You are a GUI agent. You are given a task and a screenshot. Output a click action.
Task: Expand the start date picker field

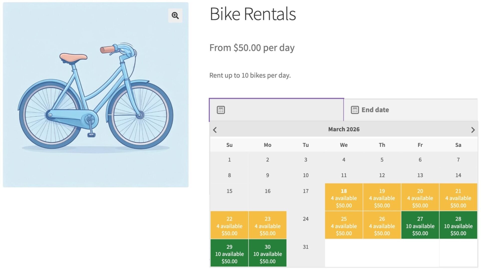pos(276,110)
